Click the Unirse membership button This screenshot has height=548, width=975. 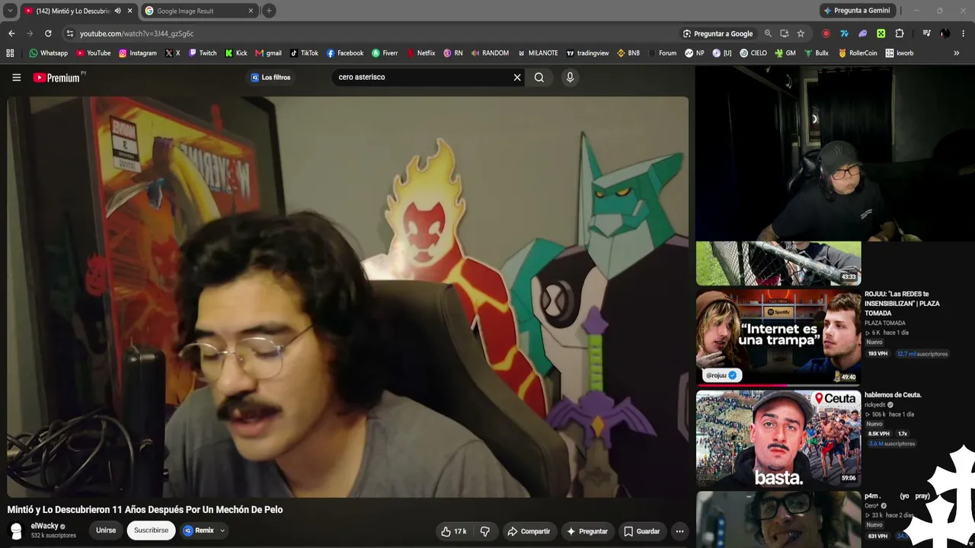click(x=106, y=530)
